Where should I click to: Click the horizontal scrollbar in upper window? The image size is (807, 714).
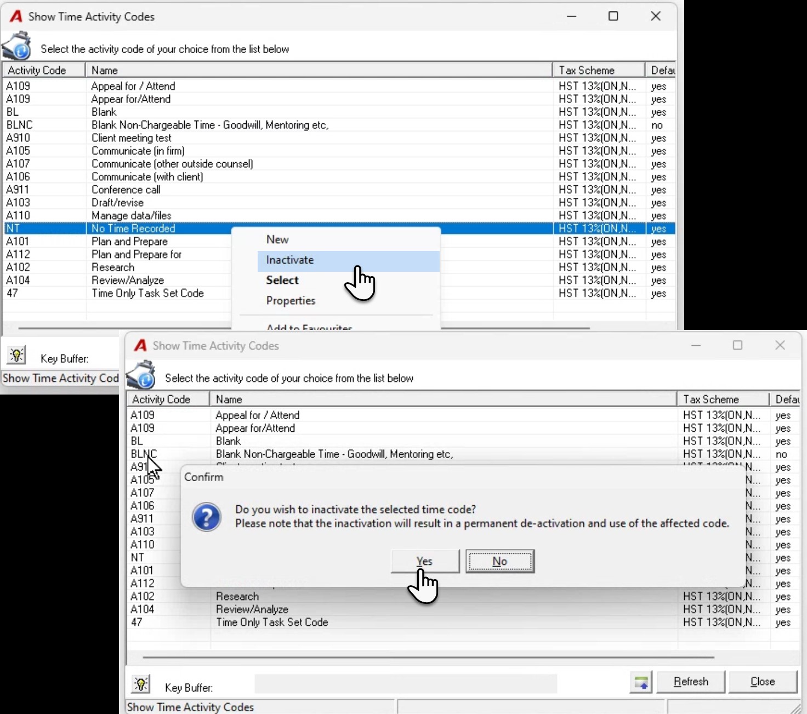pos(304,328)
